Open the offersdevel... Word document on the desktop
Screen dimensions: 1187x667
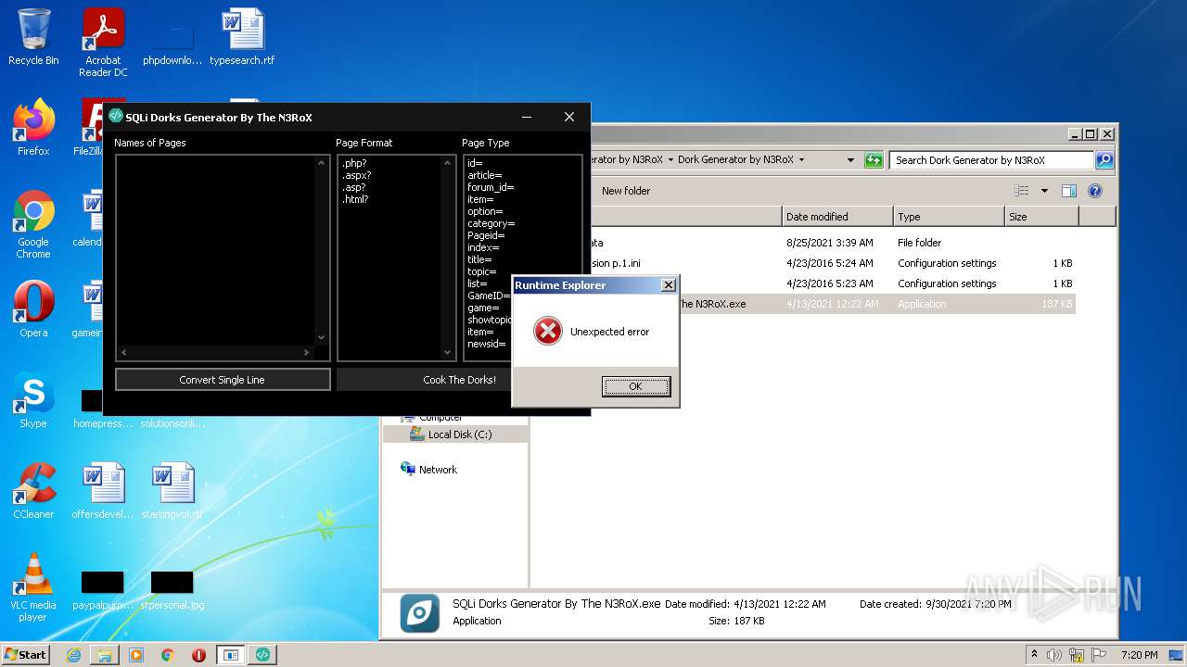(103, 491)
